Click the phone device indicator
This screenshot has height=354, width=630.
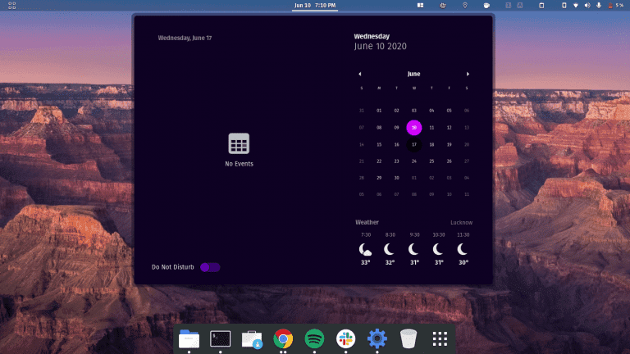click(x=564, y=5)
